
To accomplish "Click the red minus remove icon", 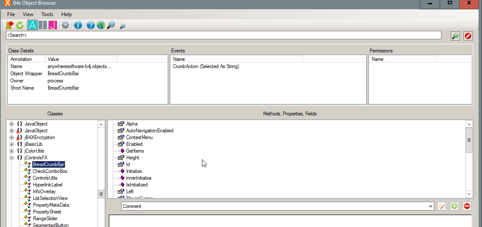I will tap(467, 206).
